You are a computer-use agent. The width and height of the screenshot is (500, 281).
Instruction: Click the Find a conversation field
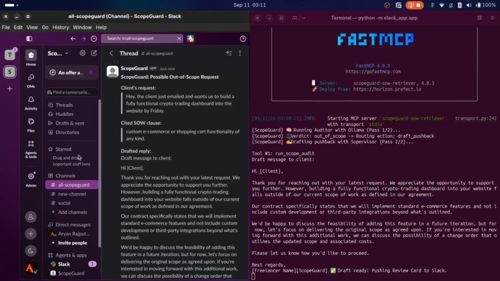[x=71, y=92]
